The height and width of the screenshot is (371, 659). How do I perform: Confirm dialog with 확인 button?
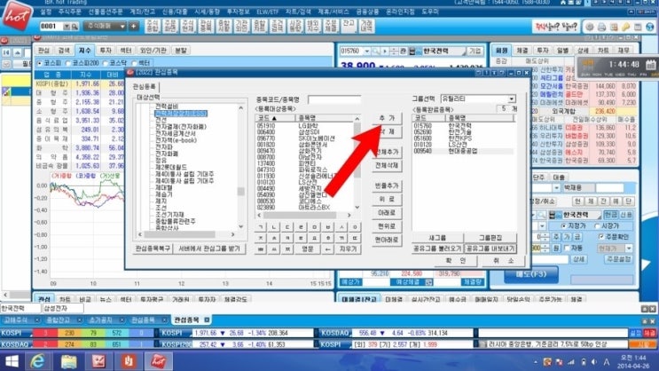456,261
